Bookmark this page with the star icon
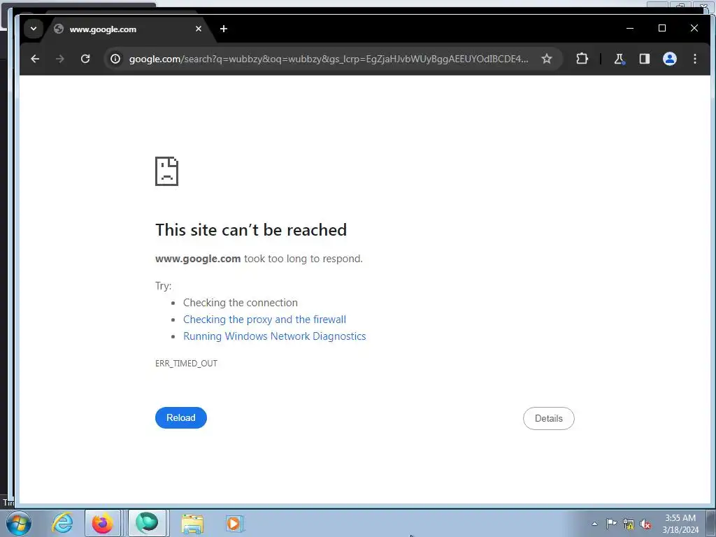Viewport: 716px width, 537px height. pos(547,59)
